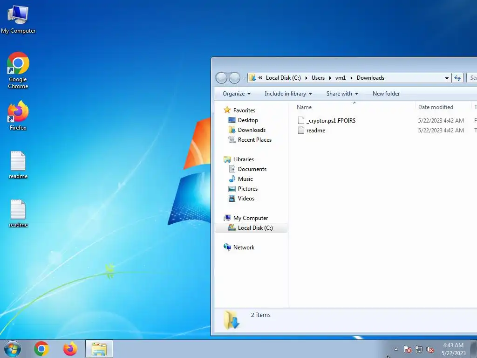The width and height of the screenshot is (477, 358).
Task: Click Downloads folder icon in details pane
Action: [231, 320]
